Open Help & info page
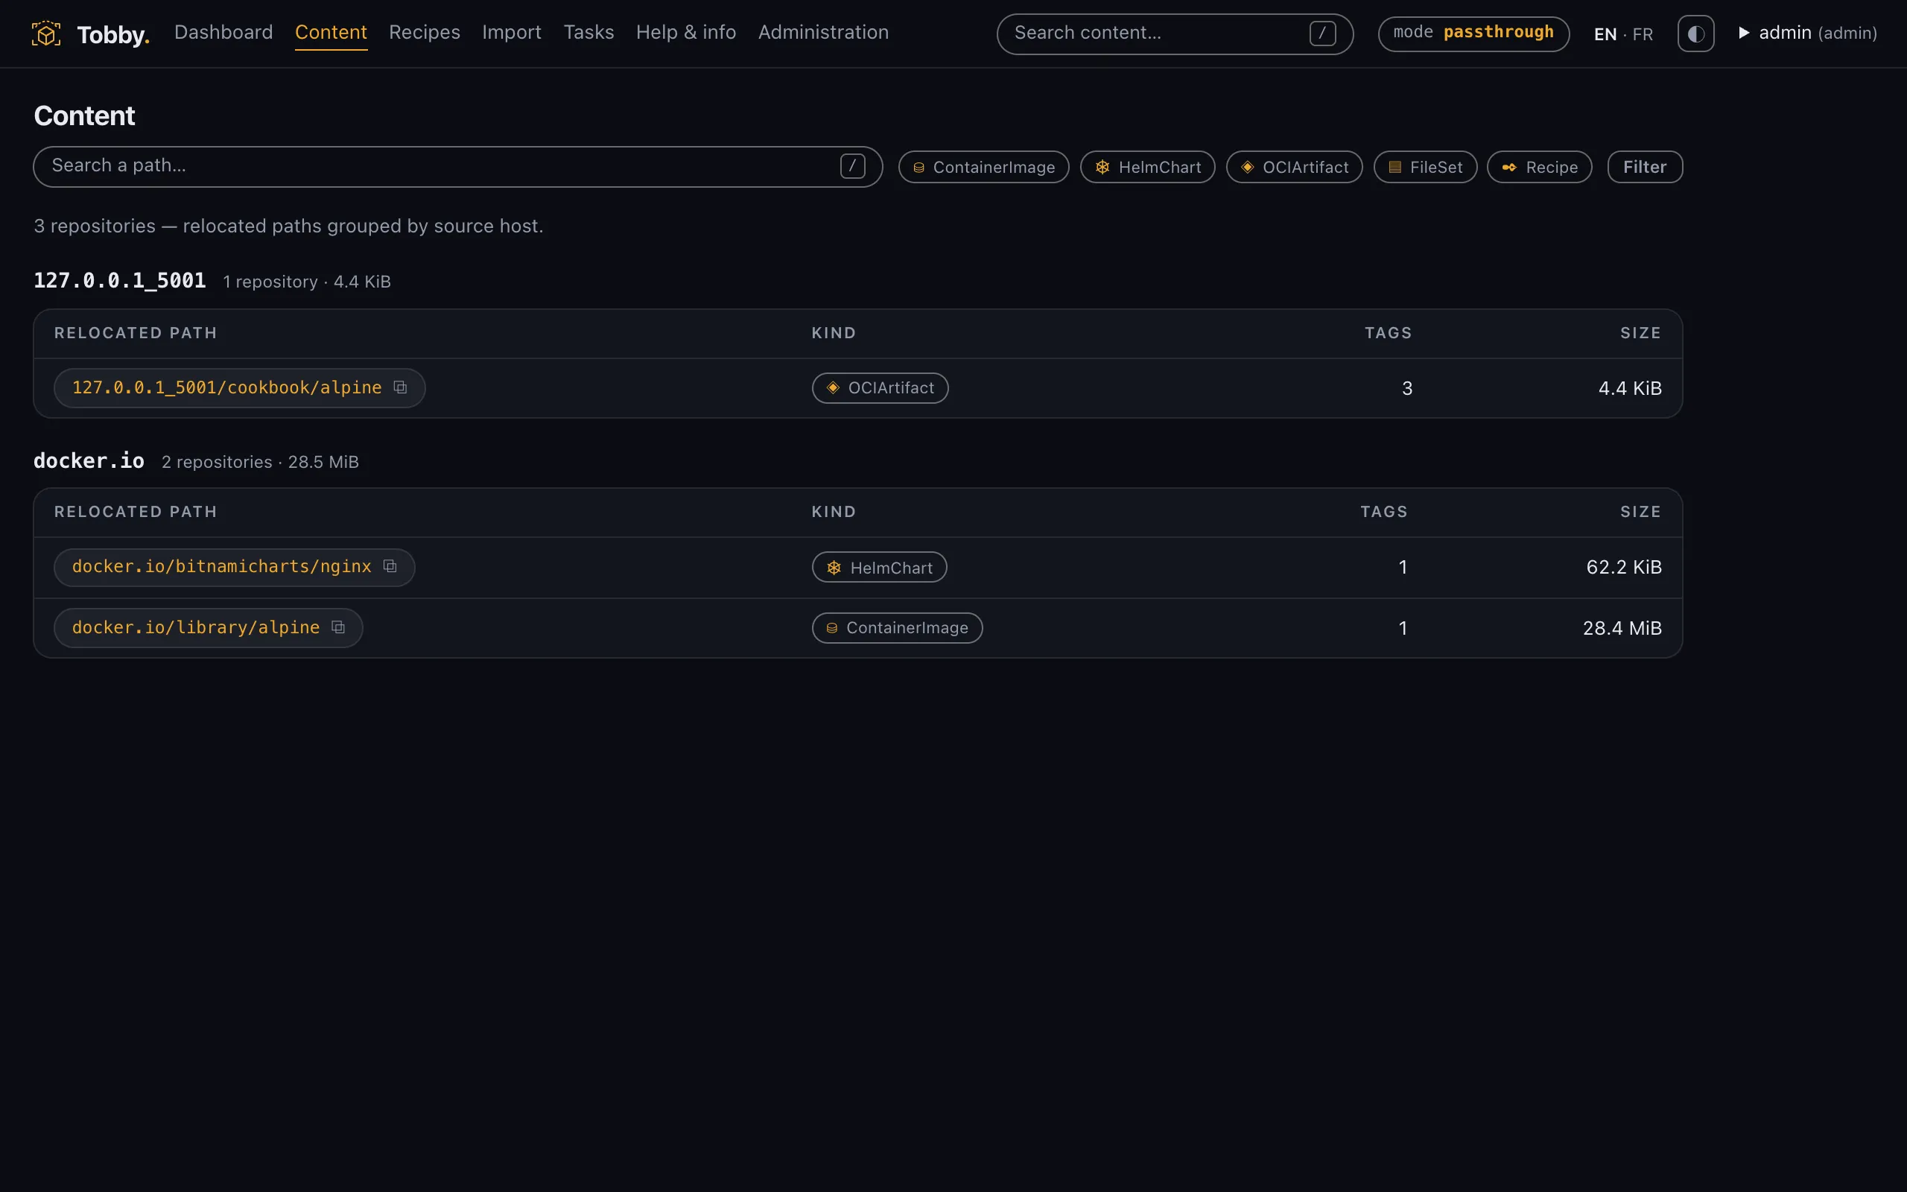Image resolution: width=1907 pixels, height=1192 pixels. [x=685, y=32]
